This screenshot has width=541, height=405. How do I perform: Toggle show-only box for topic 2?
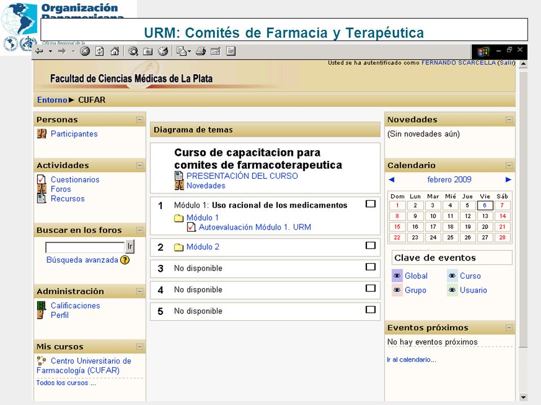point(371,246)
